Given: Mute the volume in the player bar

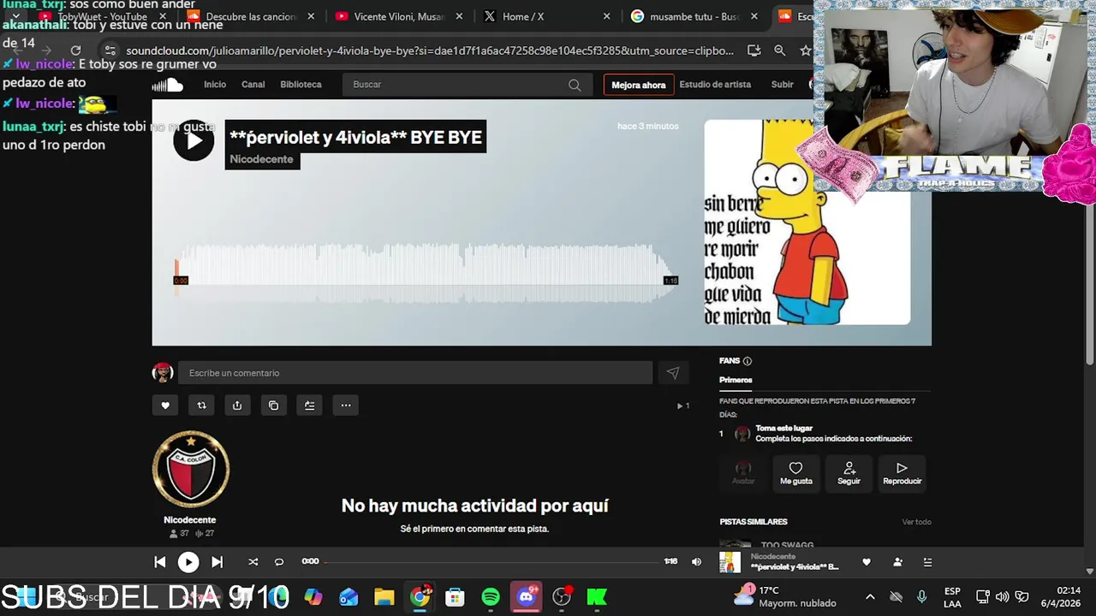Looking at the screenshot, I should (696, 562).
